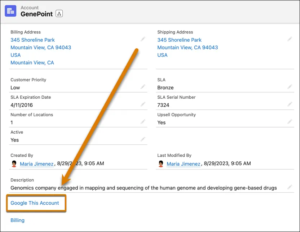Click the Account building icon
300x232 pixels.
(x=10, y=11)
